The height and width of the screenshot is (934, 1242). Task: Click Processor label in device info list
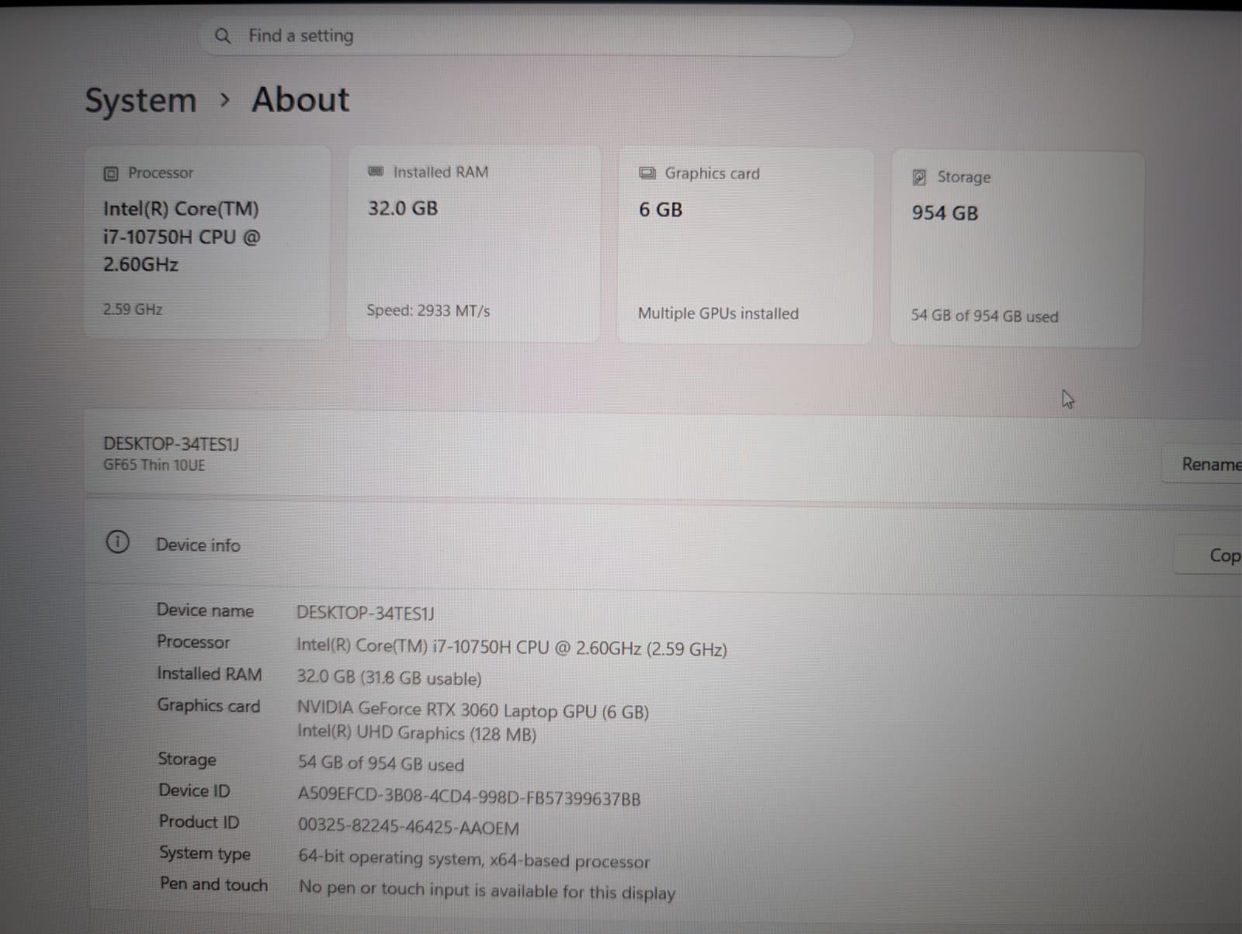click(193, 642)
